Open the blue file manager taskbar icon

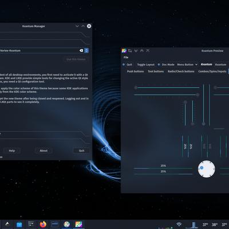[x=19, y=224]
